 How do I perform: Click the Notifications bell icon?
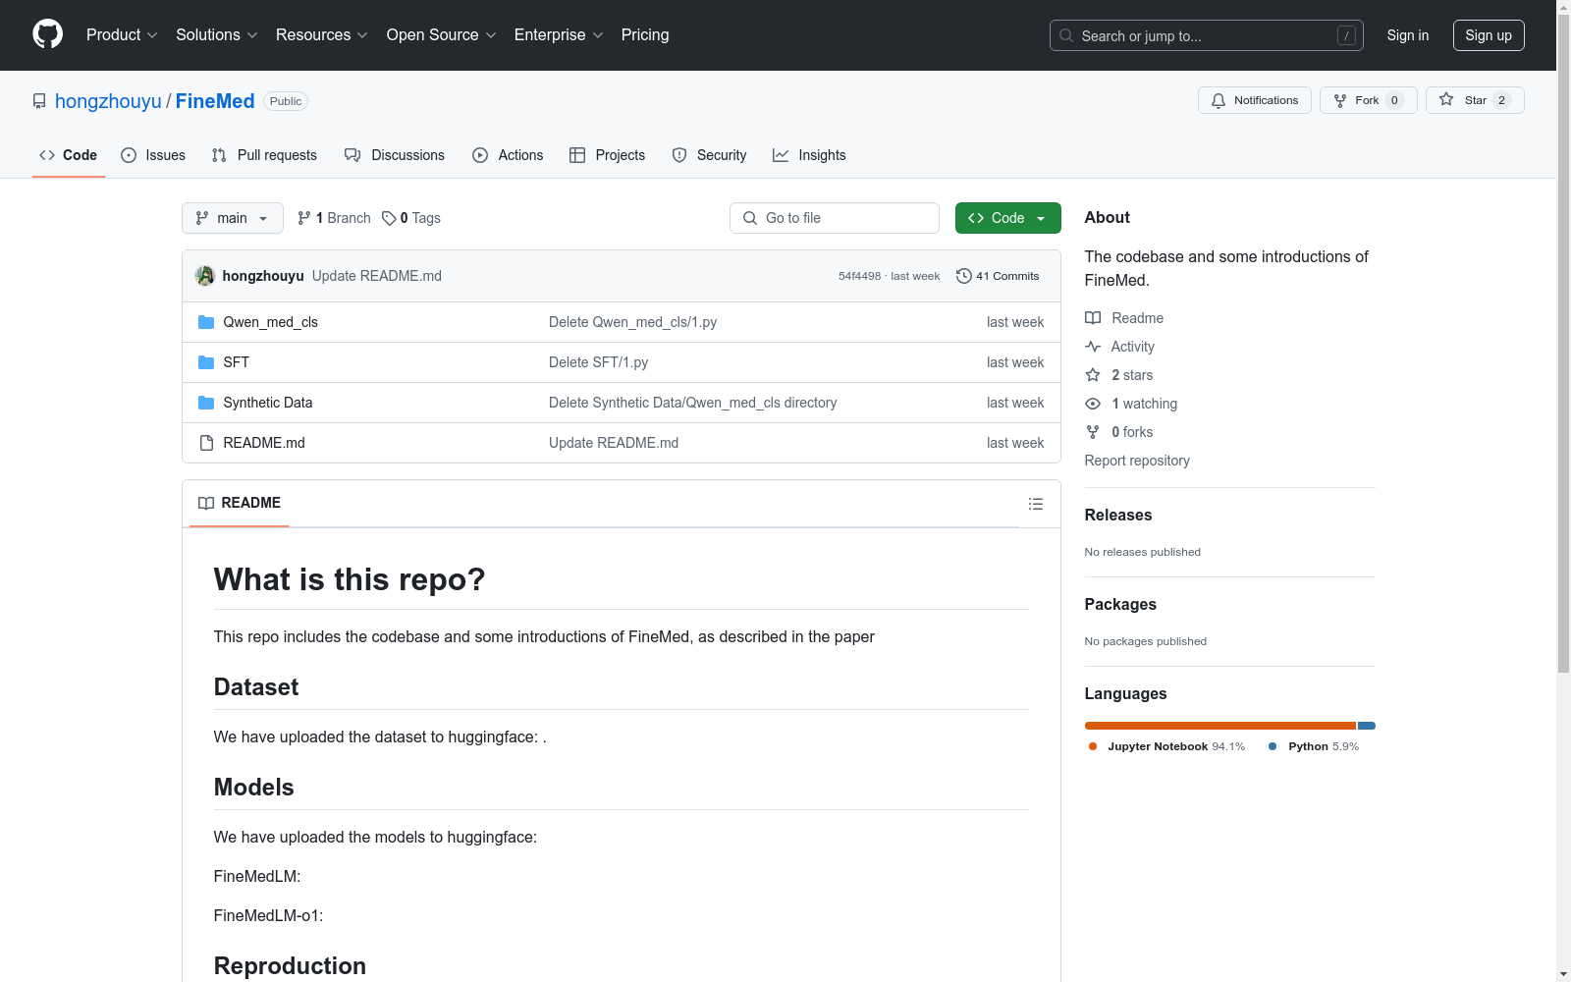1219,100
